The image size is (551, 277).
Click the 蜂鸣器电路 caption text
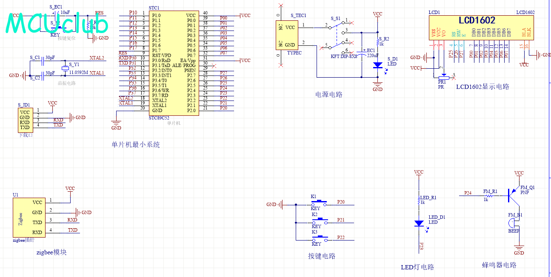point(499,265)
